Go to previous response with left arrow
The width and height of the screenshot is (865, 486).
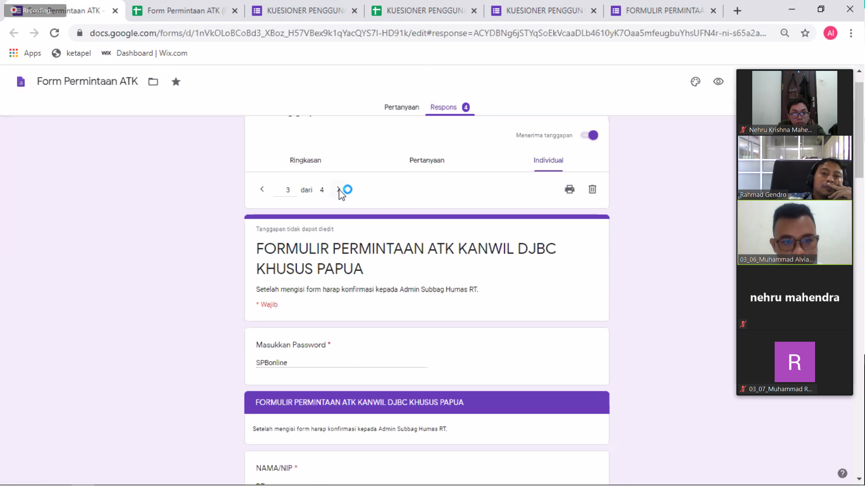[x=262, y=189]
